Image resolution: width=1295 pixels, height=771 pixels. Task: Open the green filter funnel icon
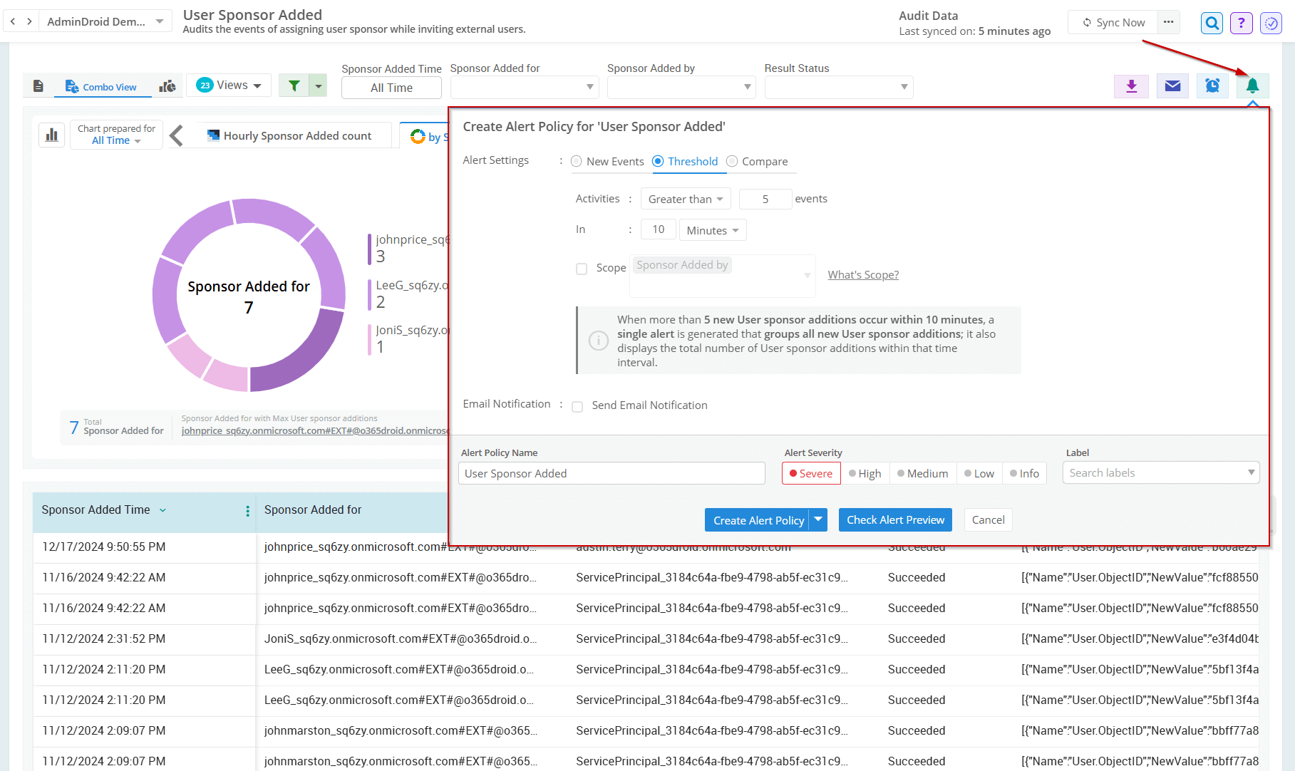click(294, 86)
